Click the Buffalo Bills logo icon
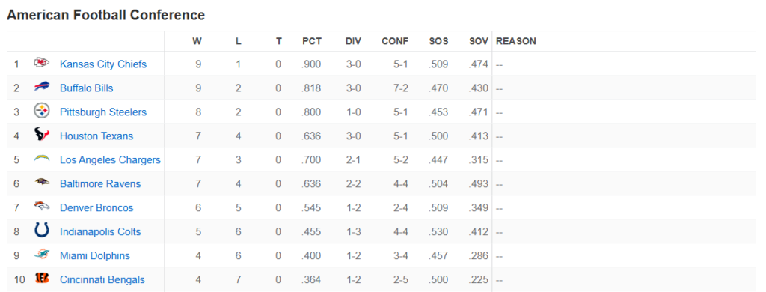 pyautogui.click(x=42, y=87)
